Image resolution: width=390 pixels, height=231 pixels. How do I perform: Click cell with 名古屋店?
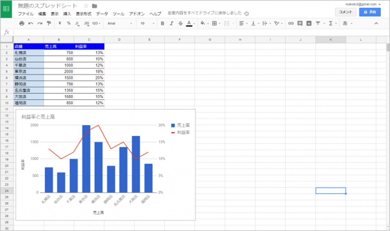coord(29,90)
